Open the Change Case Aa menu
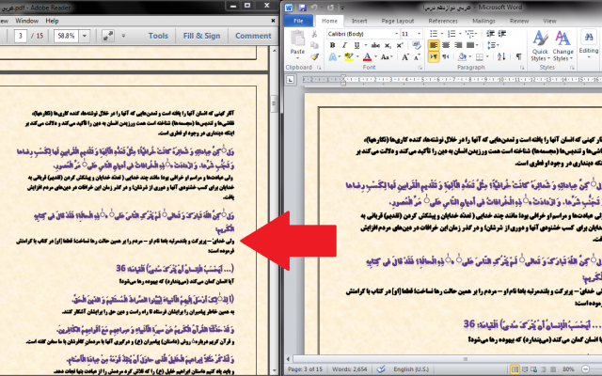Screen dimensions: 602x376 click(x=385, y=57)
